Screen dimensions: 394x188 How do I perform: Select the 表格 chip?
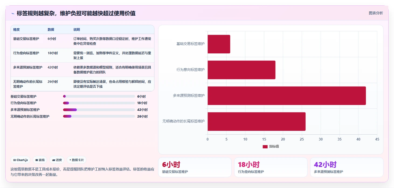point(40,160)
